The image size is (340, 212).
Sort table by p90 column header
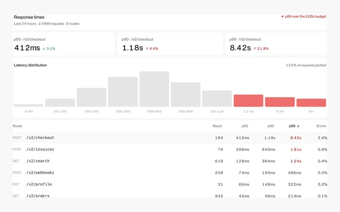[271, 126]
